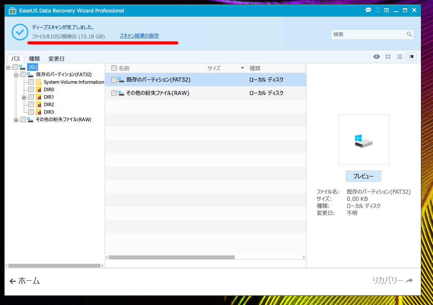Click the スキャン結果の保存 link

[139, 35]
